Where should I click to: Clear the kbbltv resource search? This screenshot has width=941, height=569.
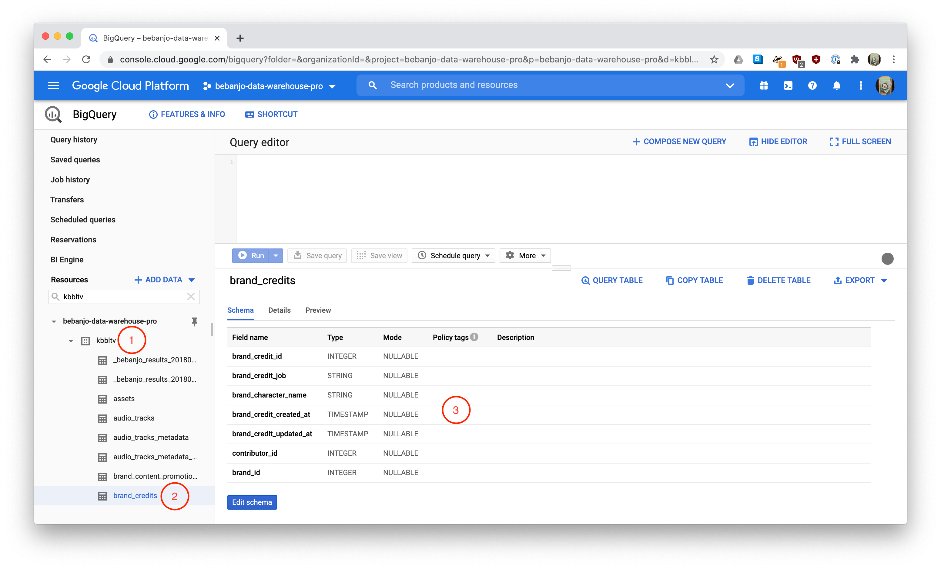tap(191, 297)
